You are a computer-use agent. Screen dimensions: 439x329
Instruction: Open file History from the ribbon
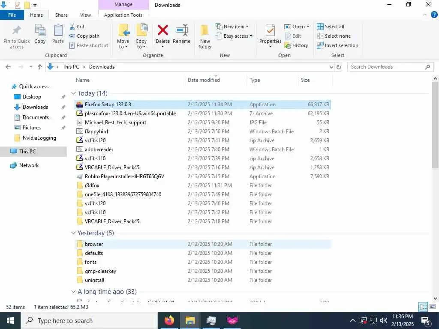(x=296, y=45)
